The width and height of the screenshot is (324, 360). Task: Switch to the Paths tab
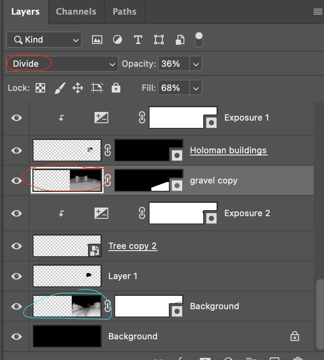[x=125, y=12]
